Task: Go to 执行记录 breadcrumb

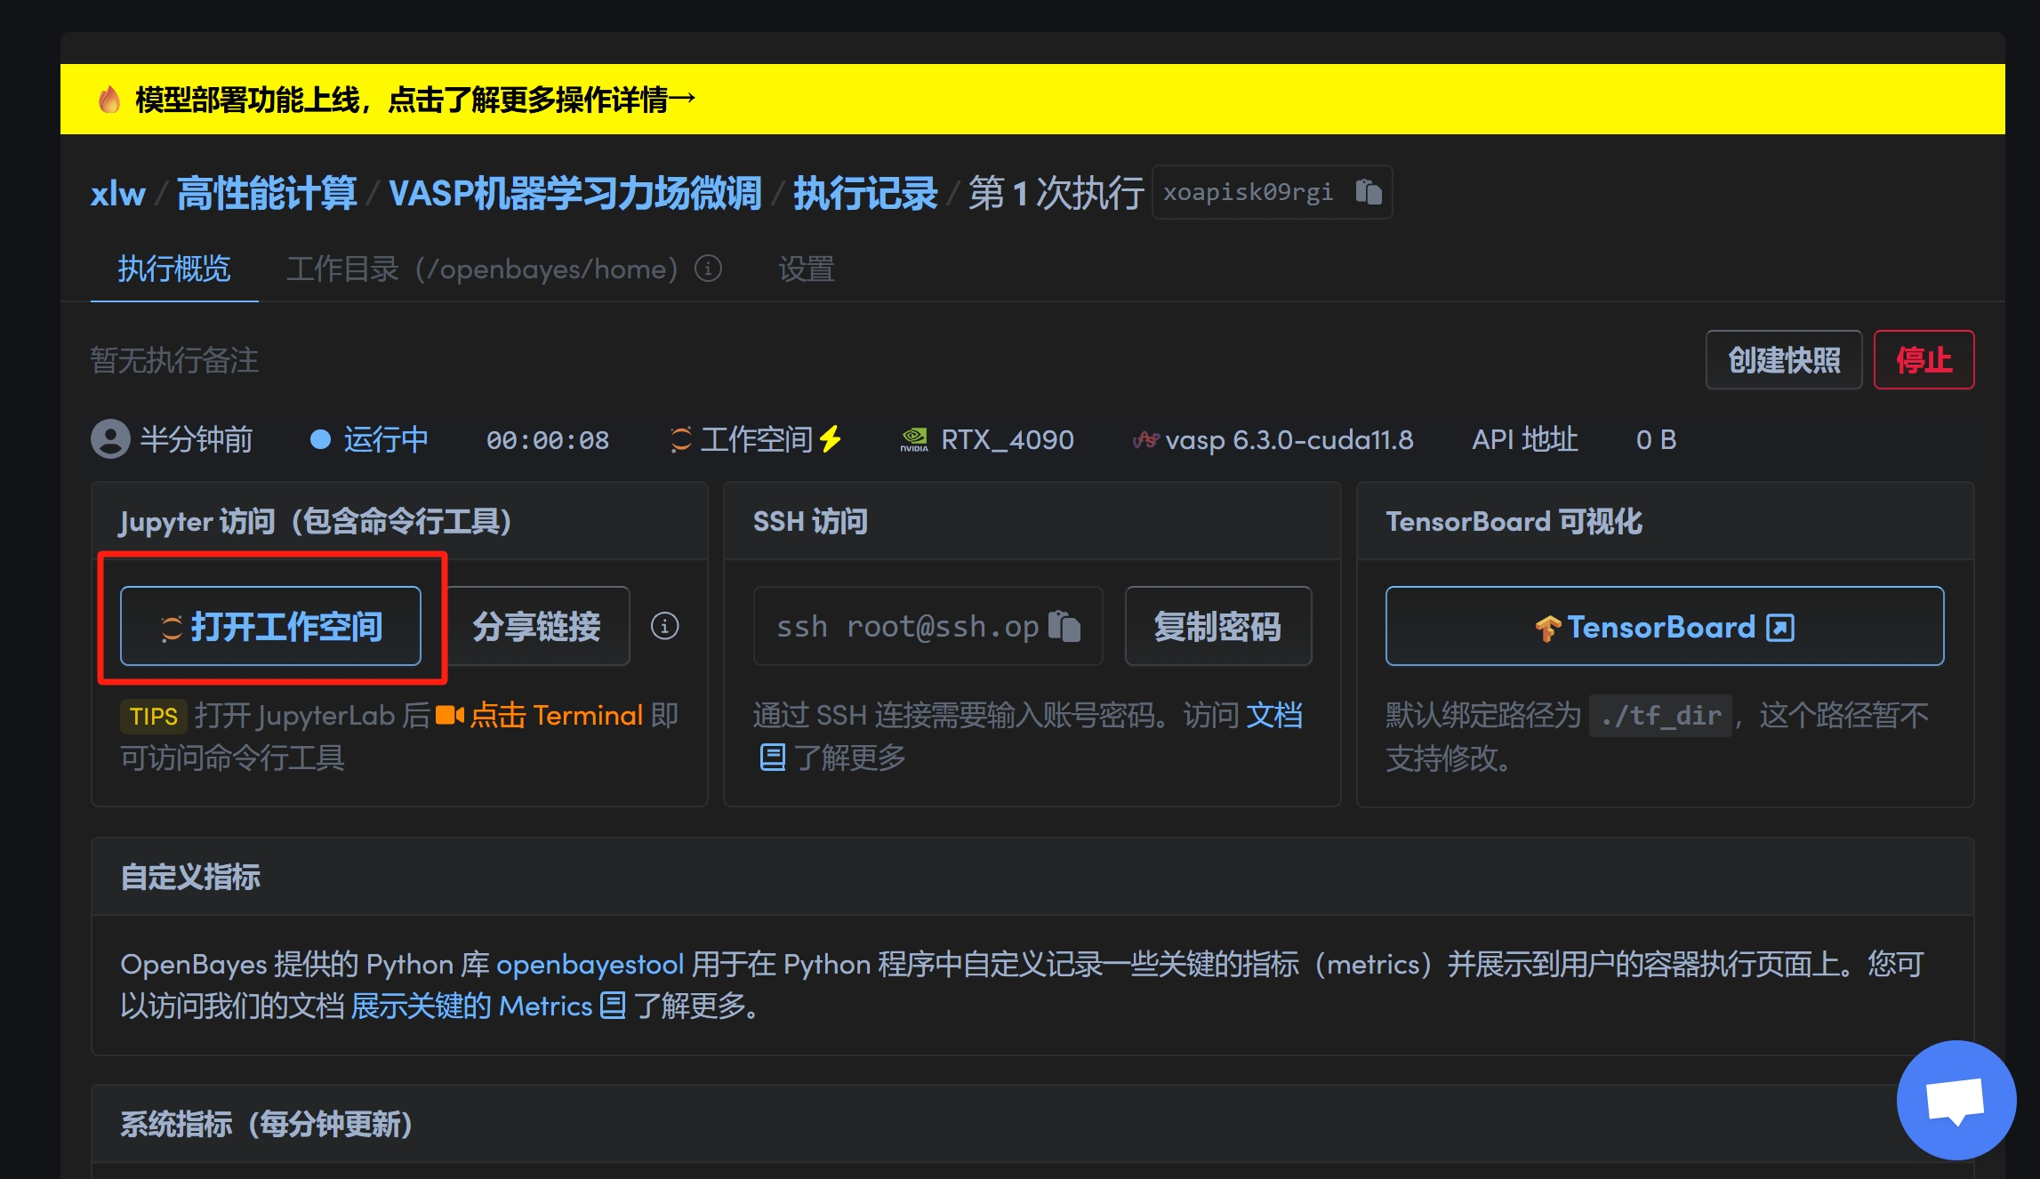Action: [864, 193]
